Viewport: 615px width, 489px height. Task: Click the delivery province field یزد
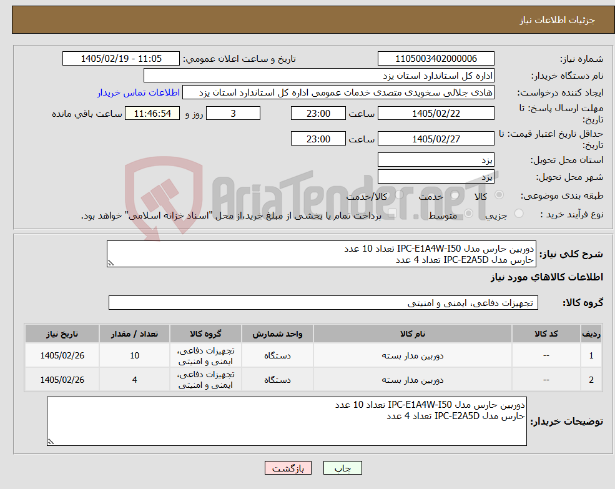[x=436, y=160]
